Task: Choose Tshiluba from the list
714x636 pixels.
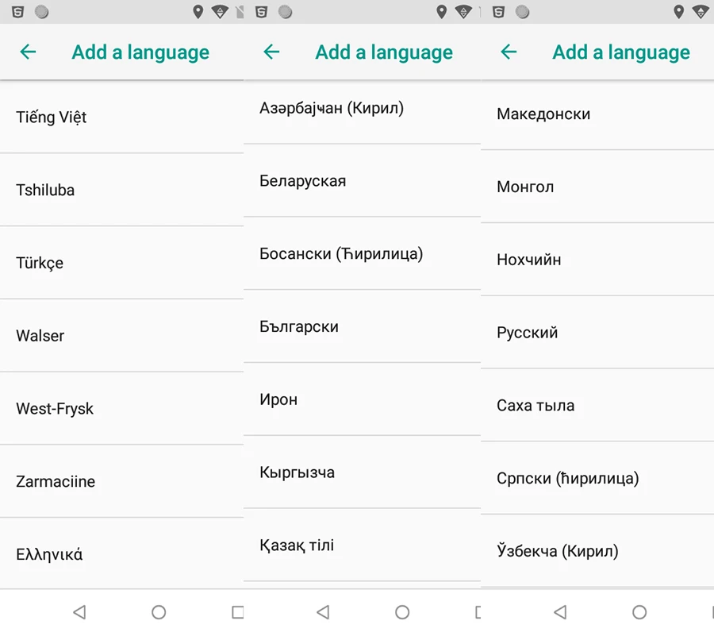Action: point(121,190)
